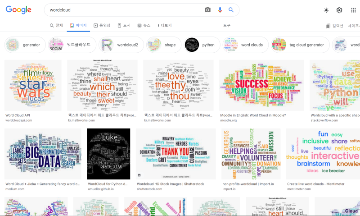Open Google apps grid icon
This screenshot has width=360, height=216.
click(353, 10)
